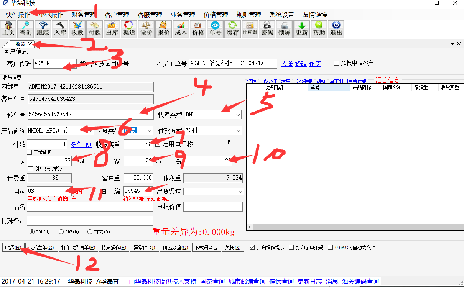Open the 财务管理 menu
Viewport: 464px width, 287px height.
pos(83,15)
